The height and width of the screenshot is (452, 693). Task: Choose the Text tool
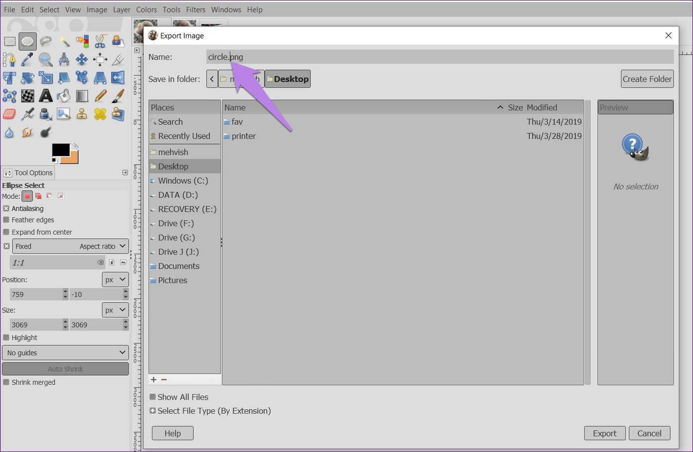click(46, 96)
